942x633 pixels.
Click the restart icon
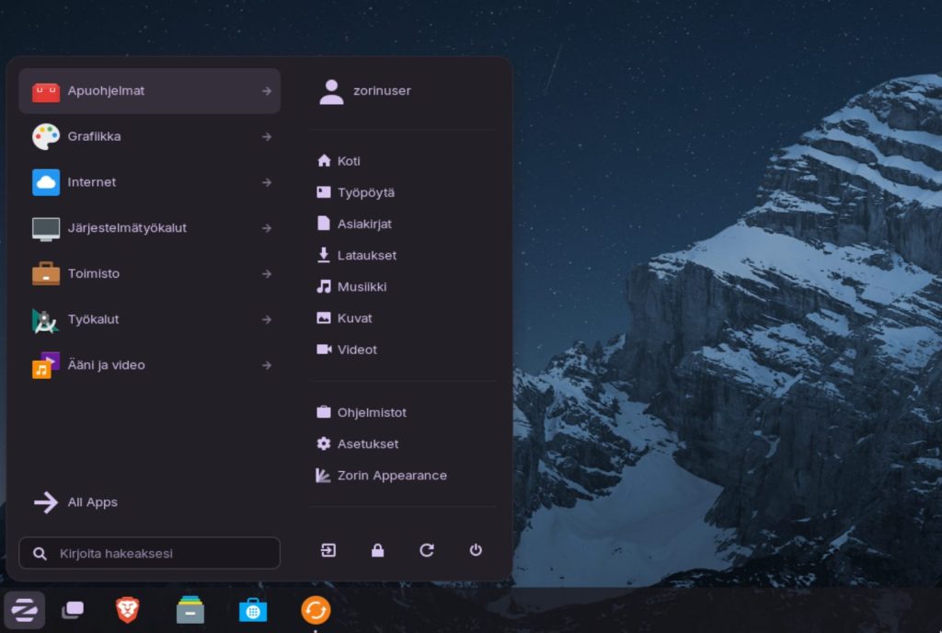tap(427, 550)
